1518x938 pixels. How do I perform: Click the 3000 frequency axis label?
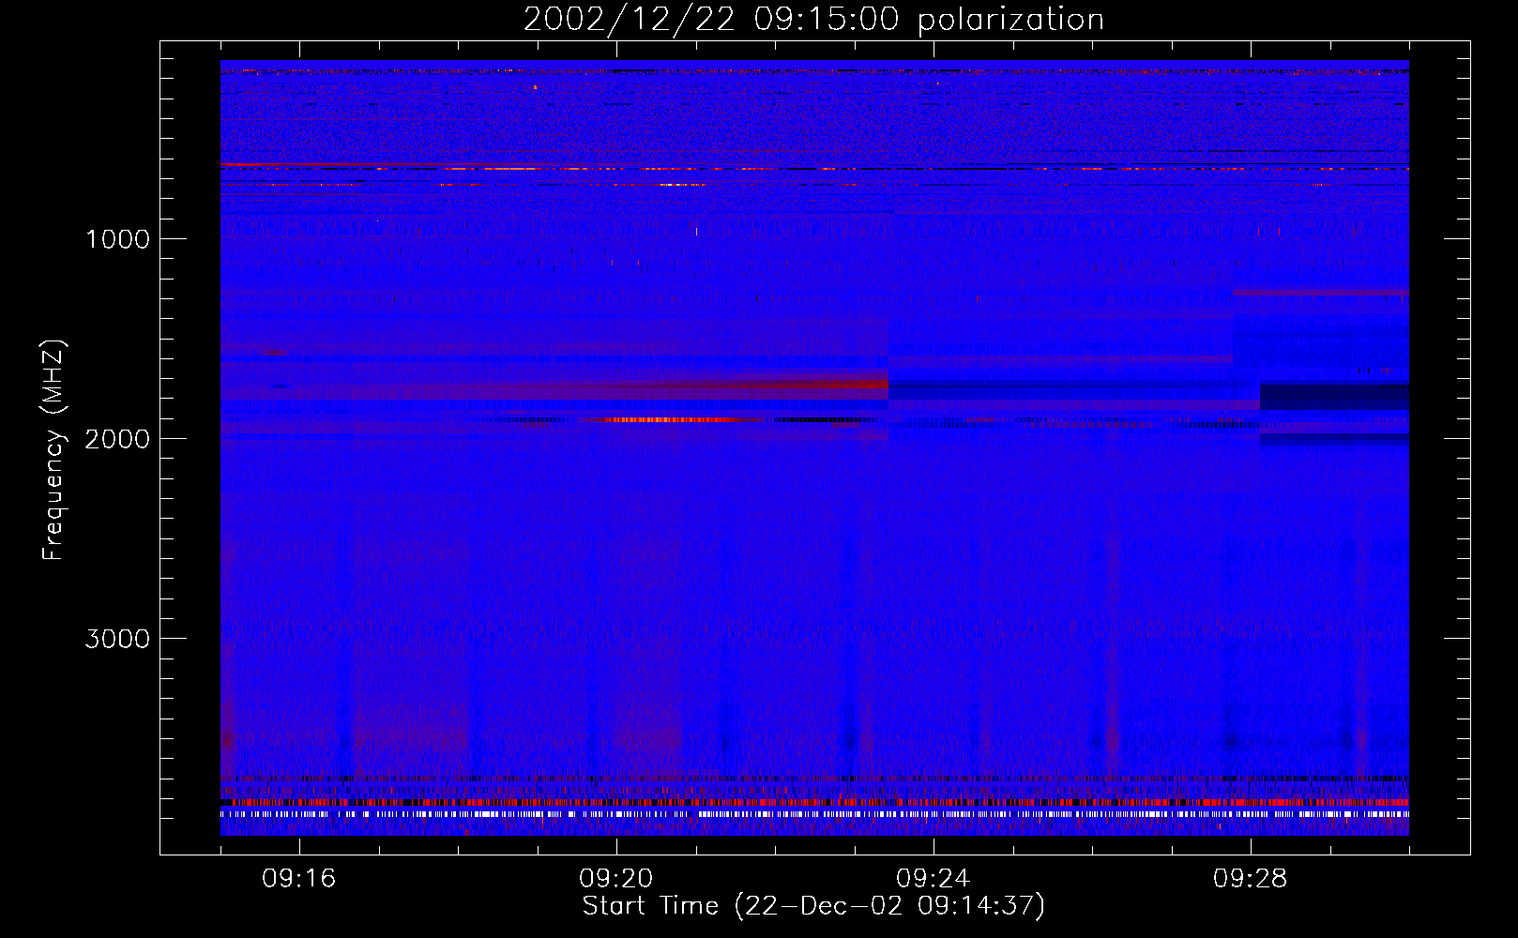pyautogui.click(x=117, y=639)
